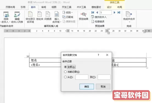Switch to References (引用) tab
This screenshot has width=152, height=103.
(23, 7)
